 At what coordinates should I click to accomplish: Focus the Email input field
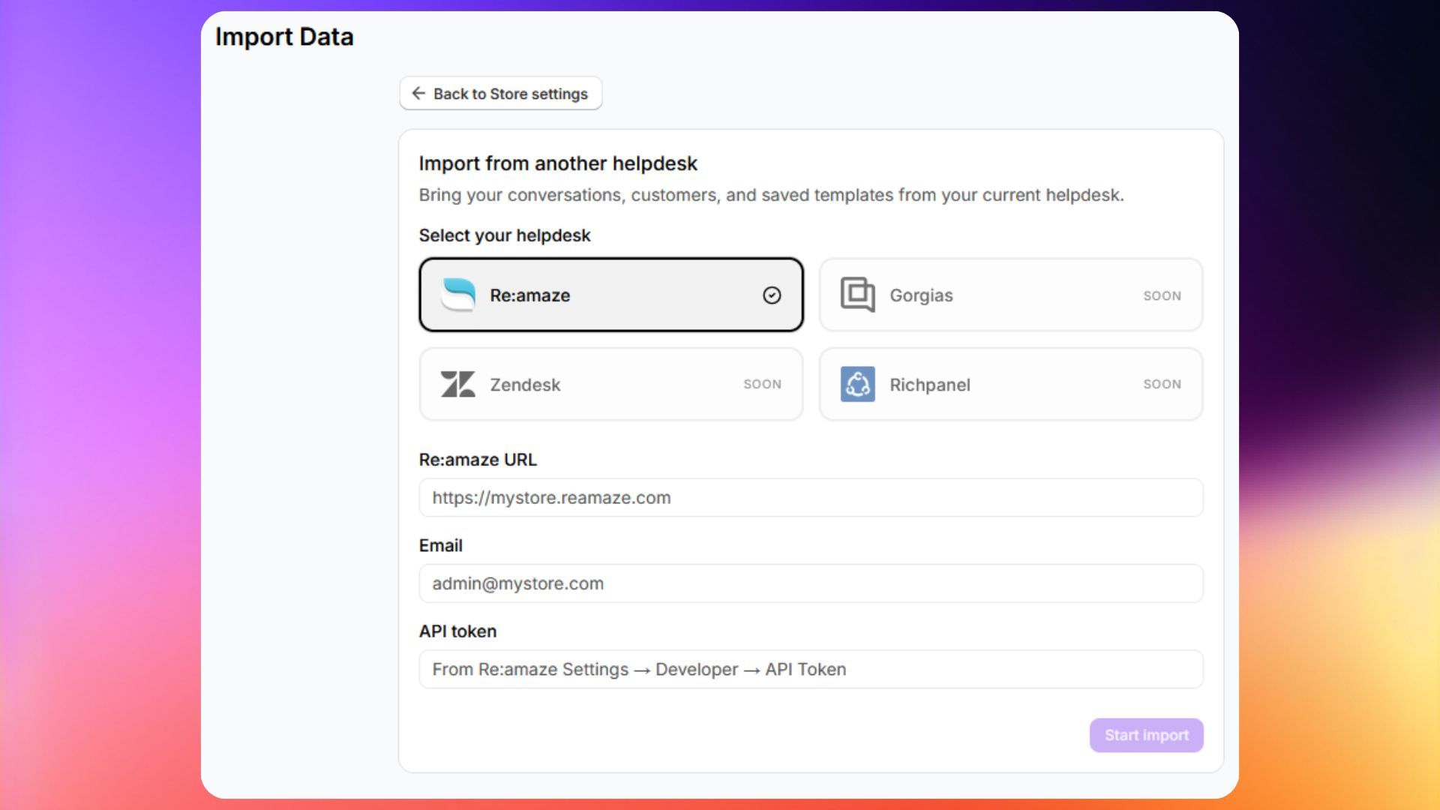coord(811,583)
